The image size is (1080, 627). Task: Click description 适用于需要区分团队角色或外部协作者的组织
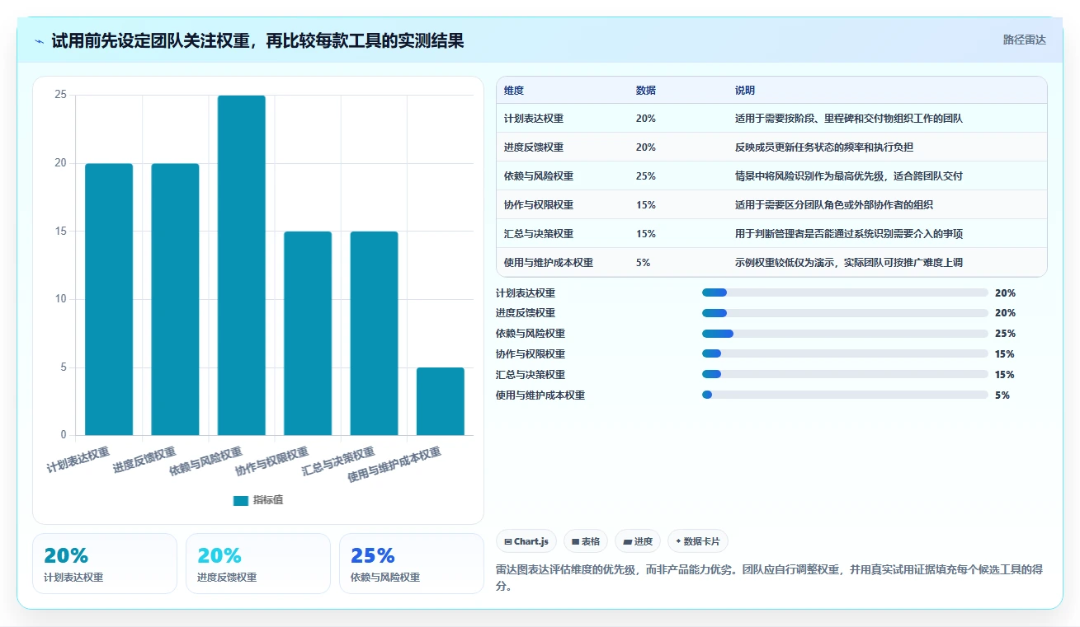click(834, 205)
